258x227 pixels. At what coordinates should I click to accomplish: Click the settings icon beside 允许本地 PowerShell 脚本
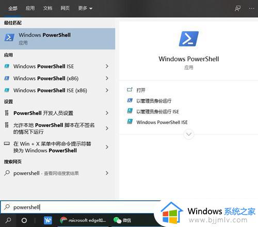[7, 125]
